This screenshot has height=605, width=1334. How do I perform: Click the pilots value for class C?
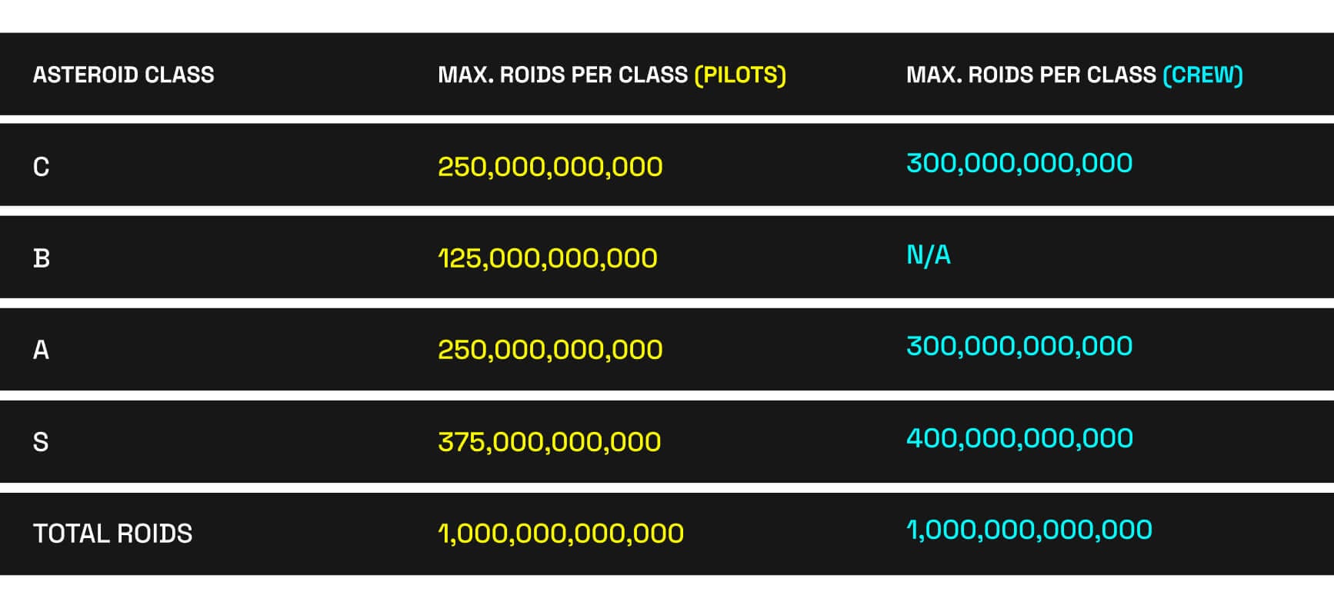[550, 167]
